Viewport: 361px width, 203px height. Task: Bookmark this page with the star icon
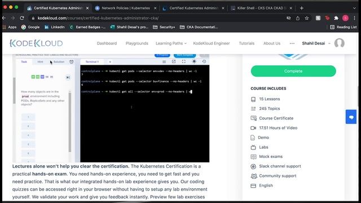(x=307, y=18)
